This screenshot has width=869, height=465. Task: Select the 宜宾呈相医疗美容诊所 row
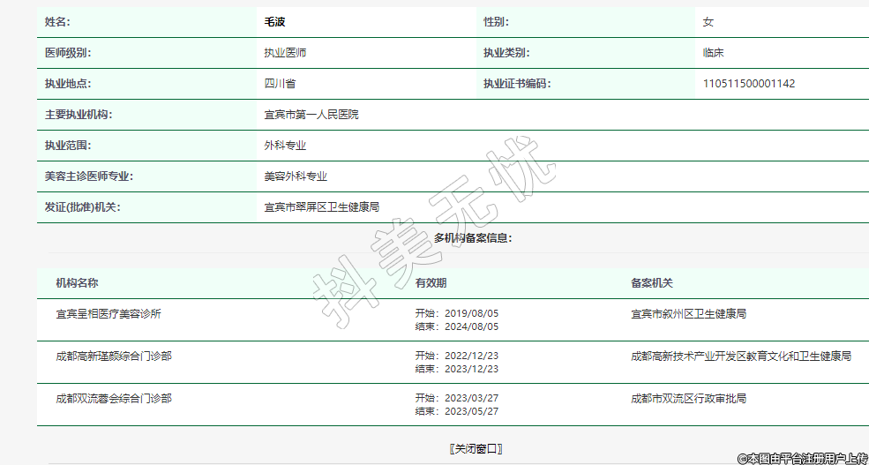pyautogui.click(x=109, y=314)
